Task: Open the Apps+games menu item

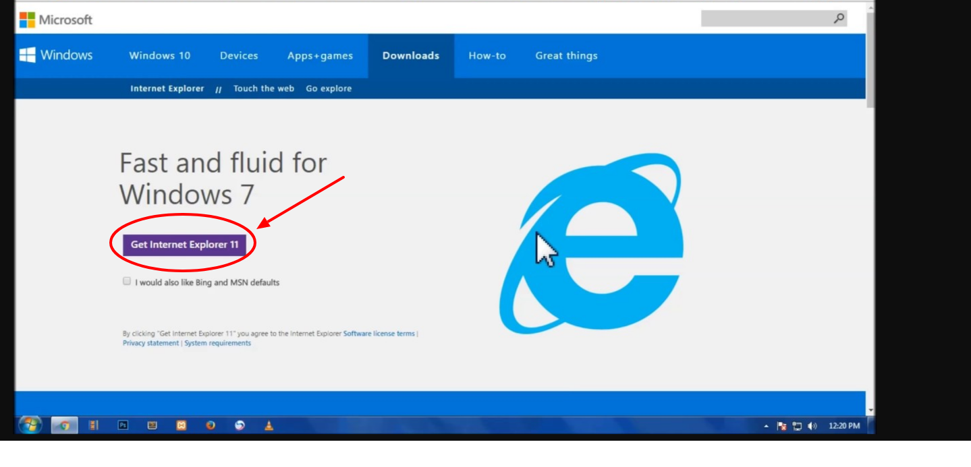Action: (320, 56)
